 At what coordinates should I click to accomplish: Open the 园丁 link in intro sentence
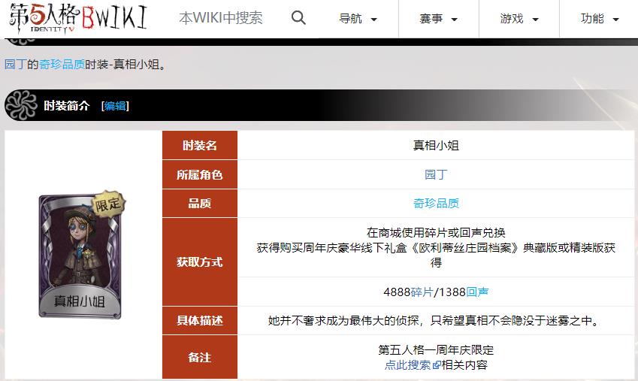16,65
